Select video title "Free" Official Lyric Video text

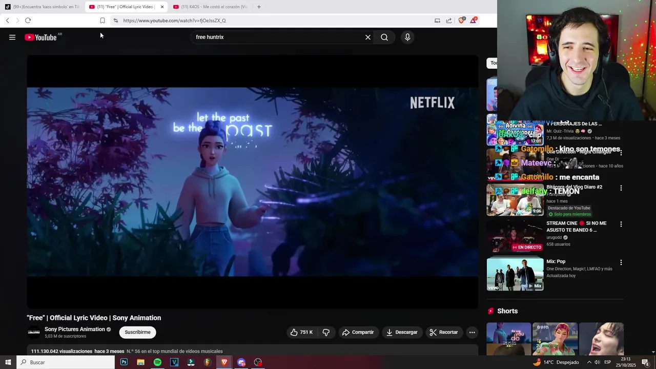pyautogui.click(x=94, y=318)
